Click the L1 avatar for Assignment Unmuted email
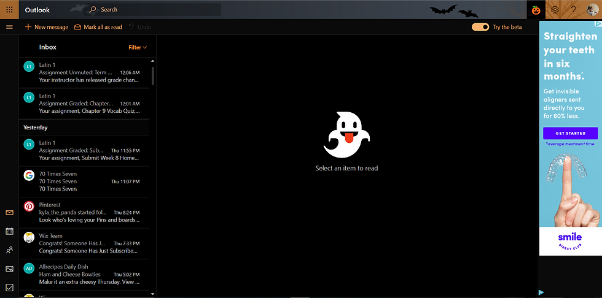The height and width of the screenshot is (298, 602). [x=29, y=67]
